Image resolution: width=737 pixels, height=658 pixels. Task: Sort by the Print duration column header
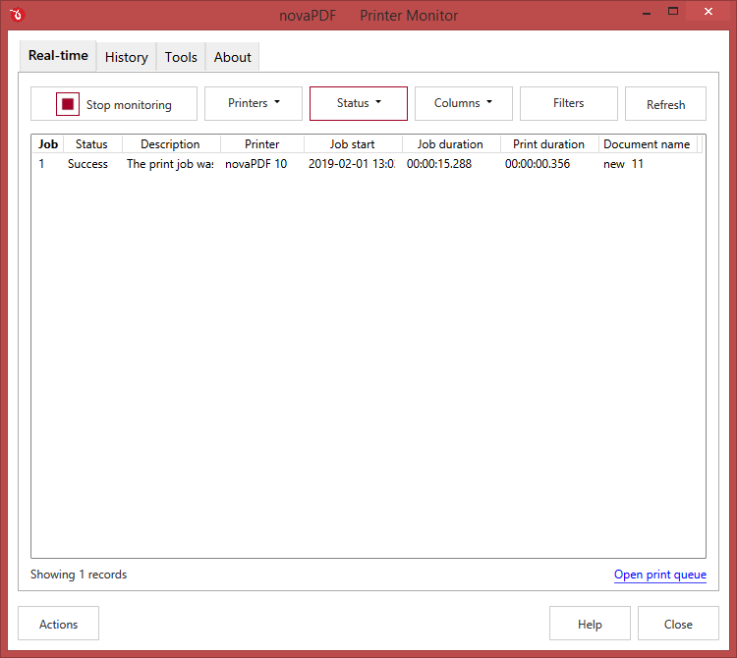pos(548,144)
